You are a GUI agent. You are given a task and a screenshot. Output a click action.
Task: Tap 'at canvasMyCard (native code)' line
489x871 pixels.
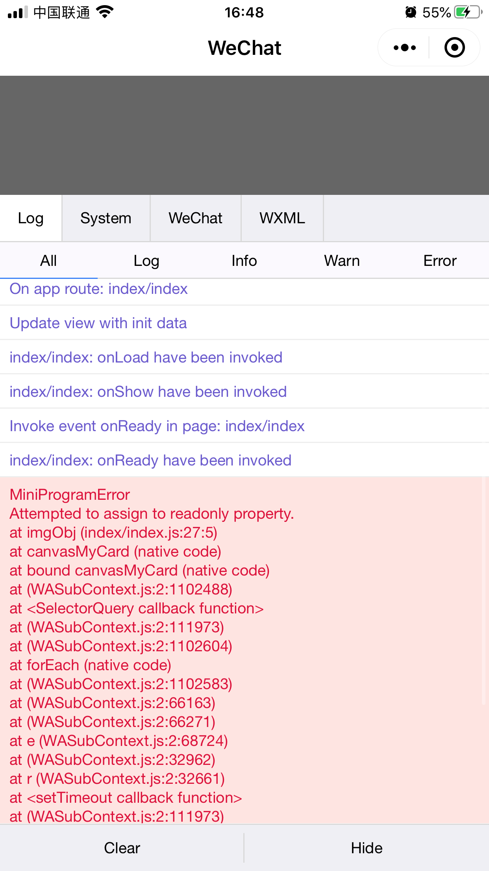click(x=115, y=551)
